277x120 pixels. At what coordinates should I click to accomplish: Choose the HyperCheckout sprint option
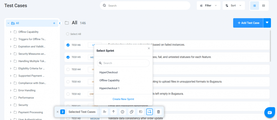click(x=108, y=72)
